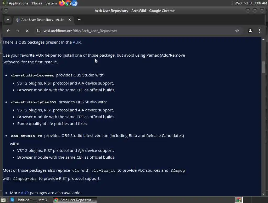Select Arch User Repository taskbar button
268x203 pixels.
click(x=75, y=200)
